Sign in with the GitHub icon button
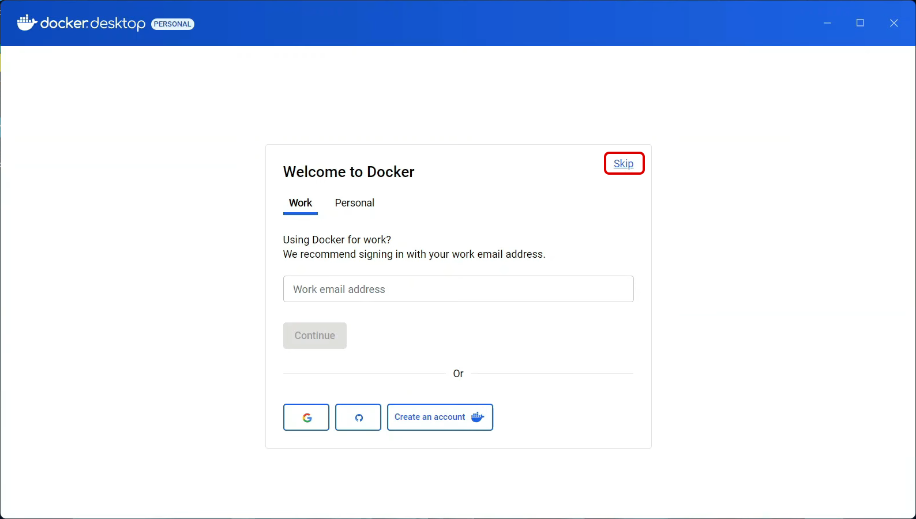The width and height of the screenshot is (916, 519). click(x=358, y=417)
